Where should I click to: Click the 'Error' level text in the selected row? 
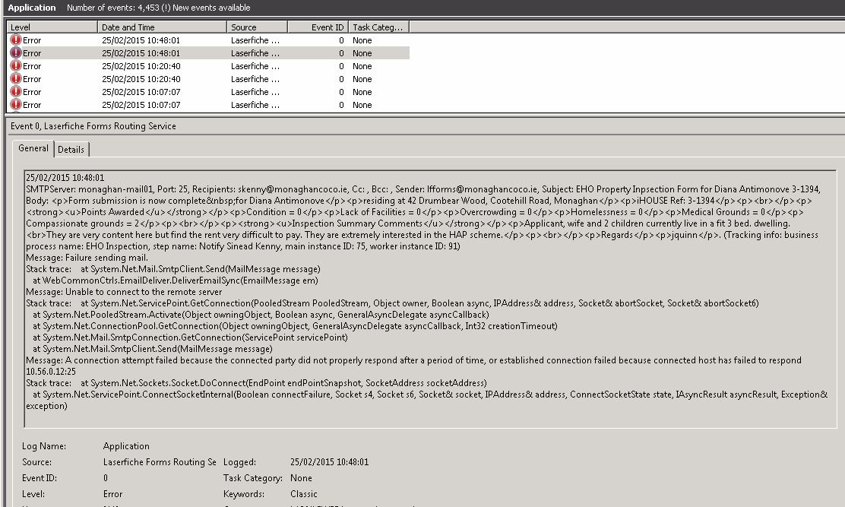pos(32,52)
